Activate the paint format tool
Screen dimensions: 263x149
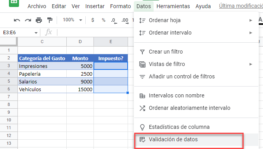50,20
